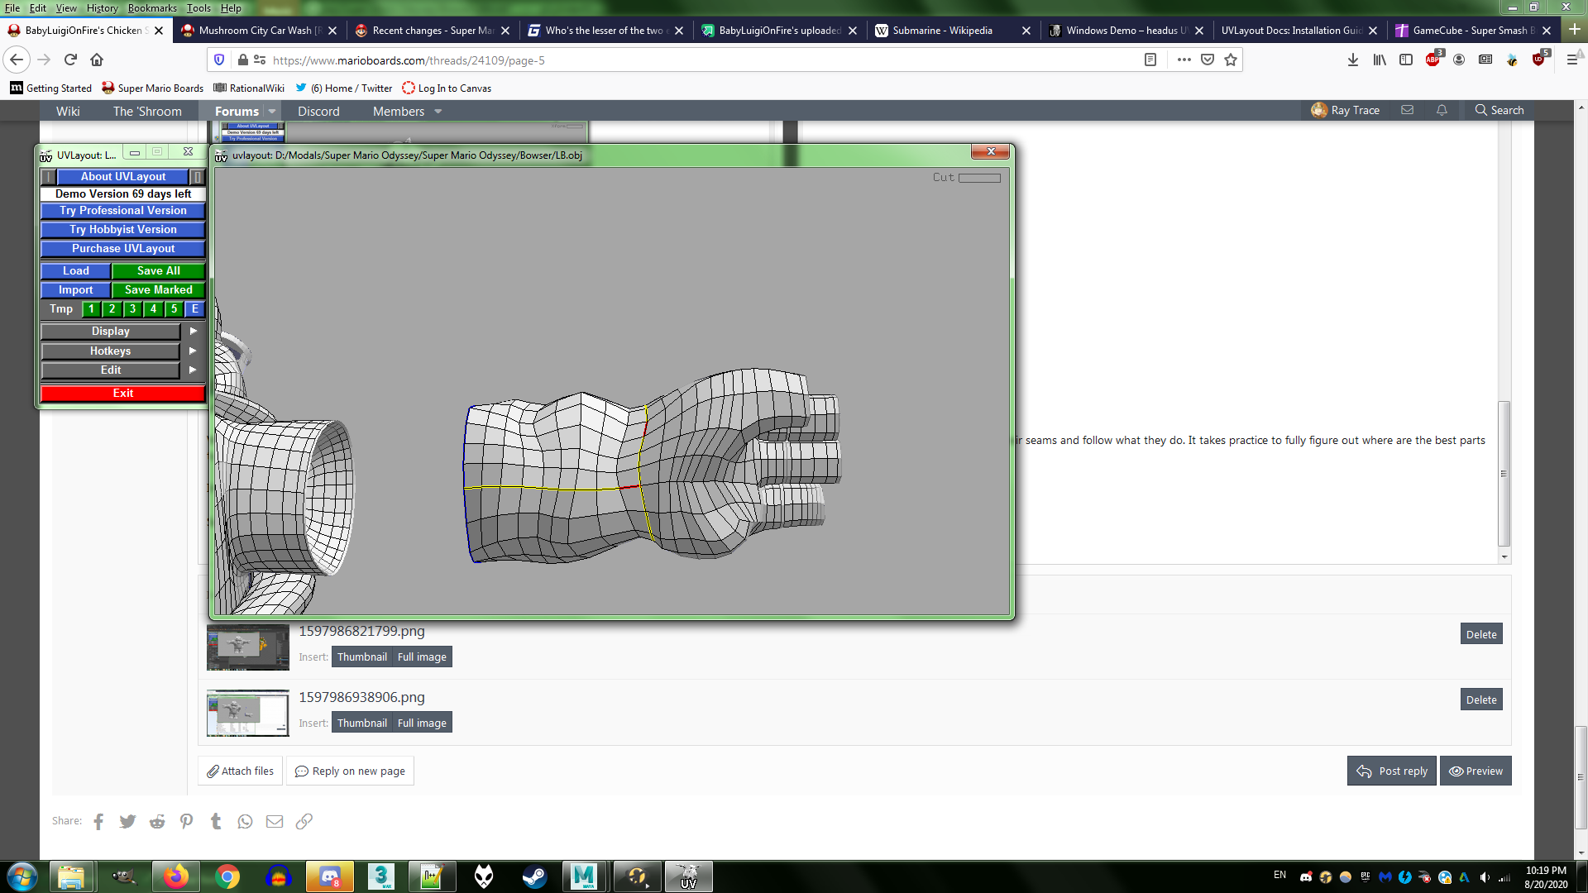The height and width of the screenshot is (893, 1588).
Task: Open the Members dropdown arrow
Action: (438, 111)
